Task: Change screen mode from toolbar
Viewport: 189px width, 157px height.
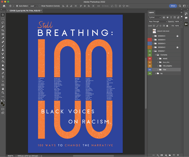Action: pos(3,113)
